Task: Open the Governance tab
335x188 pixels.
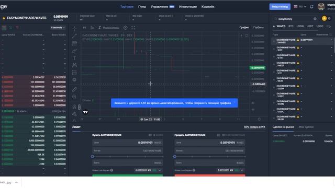Action: [x=162, y=7]
